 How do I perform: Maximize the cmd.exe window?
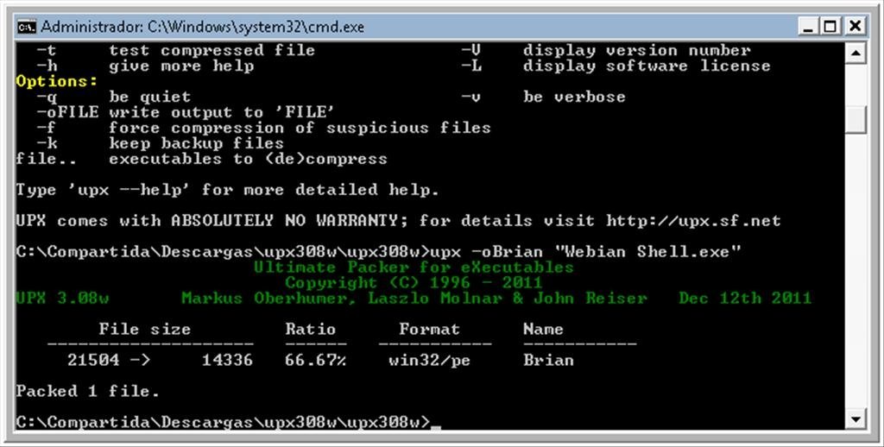[x=830, y=26]
